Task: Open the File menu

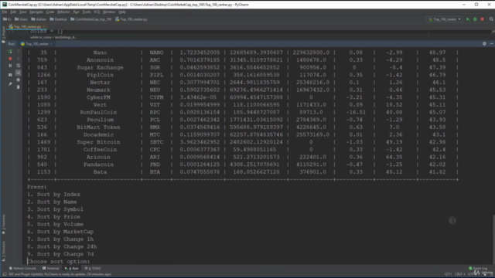Action: (x=5, y=12)
